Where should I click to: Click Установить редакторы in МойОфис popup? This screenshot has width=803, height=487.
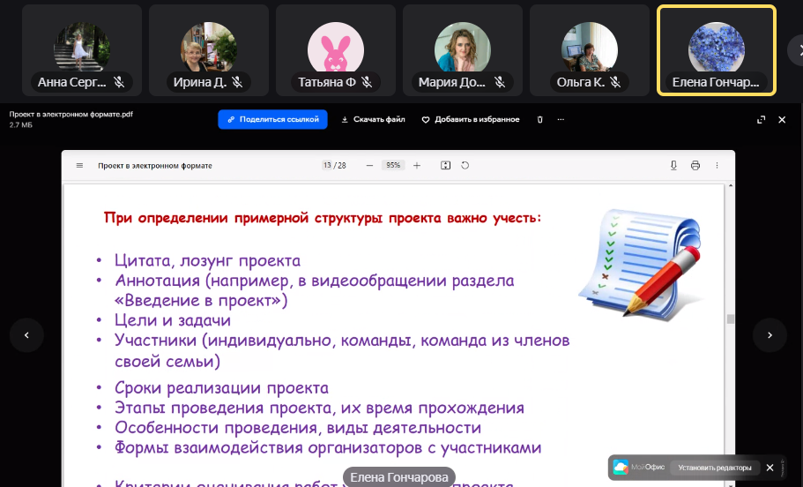[714, 468]
